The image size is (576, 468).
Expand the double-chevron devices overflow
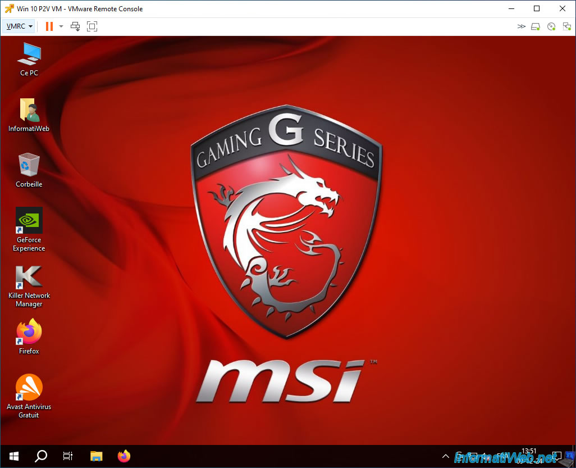[522, 26]
